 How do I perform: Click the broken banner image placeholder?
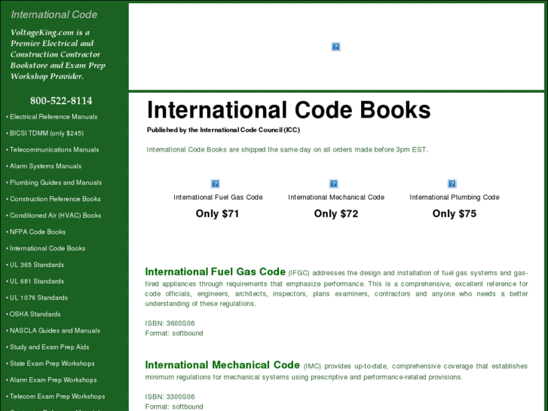336,47
